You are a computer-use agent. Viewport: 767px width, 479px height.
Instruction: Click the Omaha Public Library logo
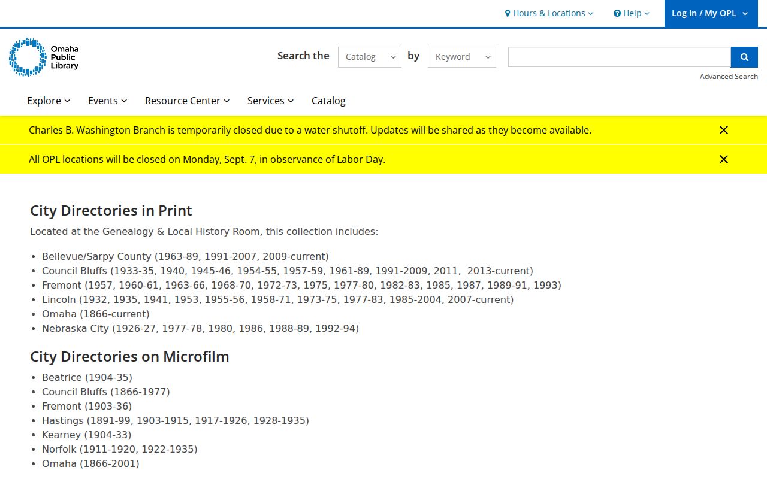point(44,57)
